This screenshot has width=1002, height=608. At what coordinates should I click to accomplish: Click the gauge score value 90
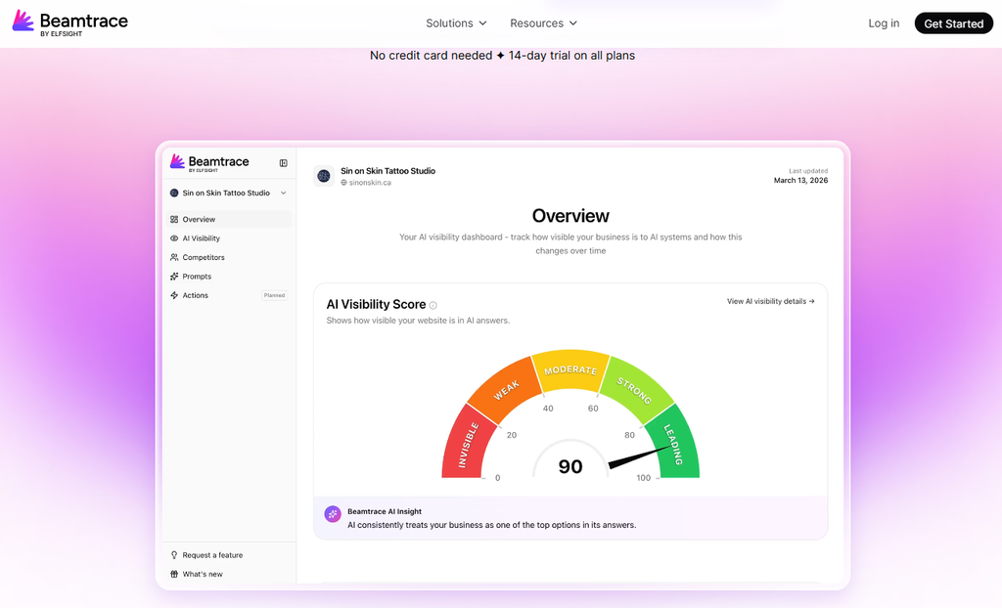(570, 466)
